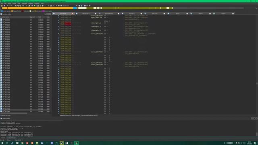Screen dimensions: 258x145
Task: Open the Debugger menu
Action: [x=24, y=3]
